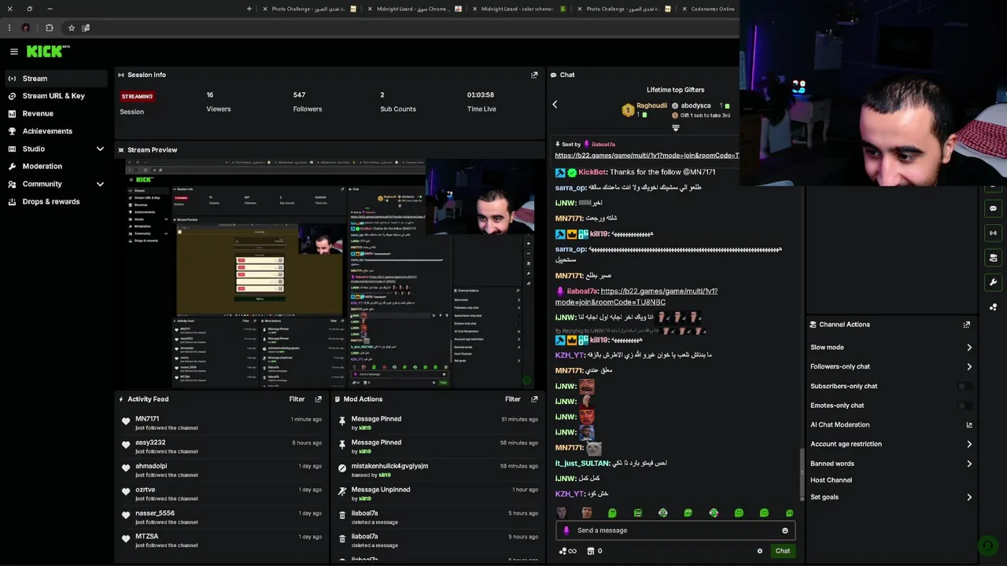Screen dimensions: 1007x566
Task: Open the b22.games link from iiaboal7a message
Action: point(636,296)
